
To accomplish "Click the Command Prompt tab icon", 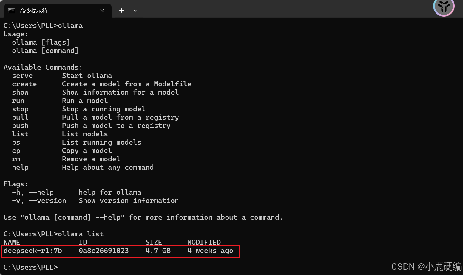I will (x=11, y=11).
